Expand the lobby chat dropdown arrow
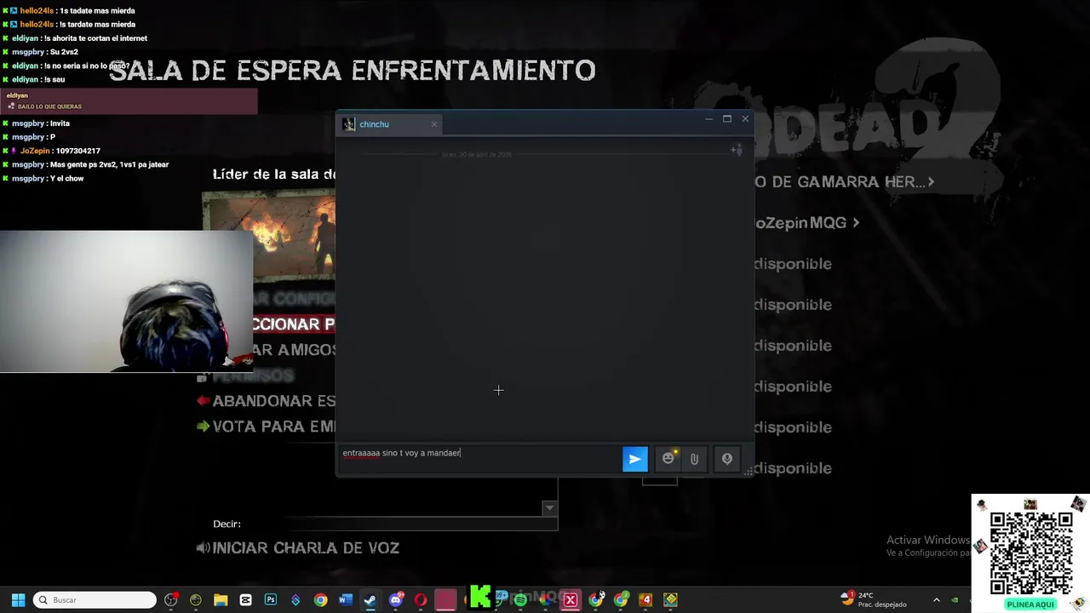This screenshot has width=1090, height=613. point(549,507)
